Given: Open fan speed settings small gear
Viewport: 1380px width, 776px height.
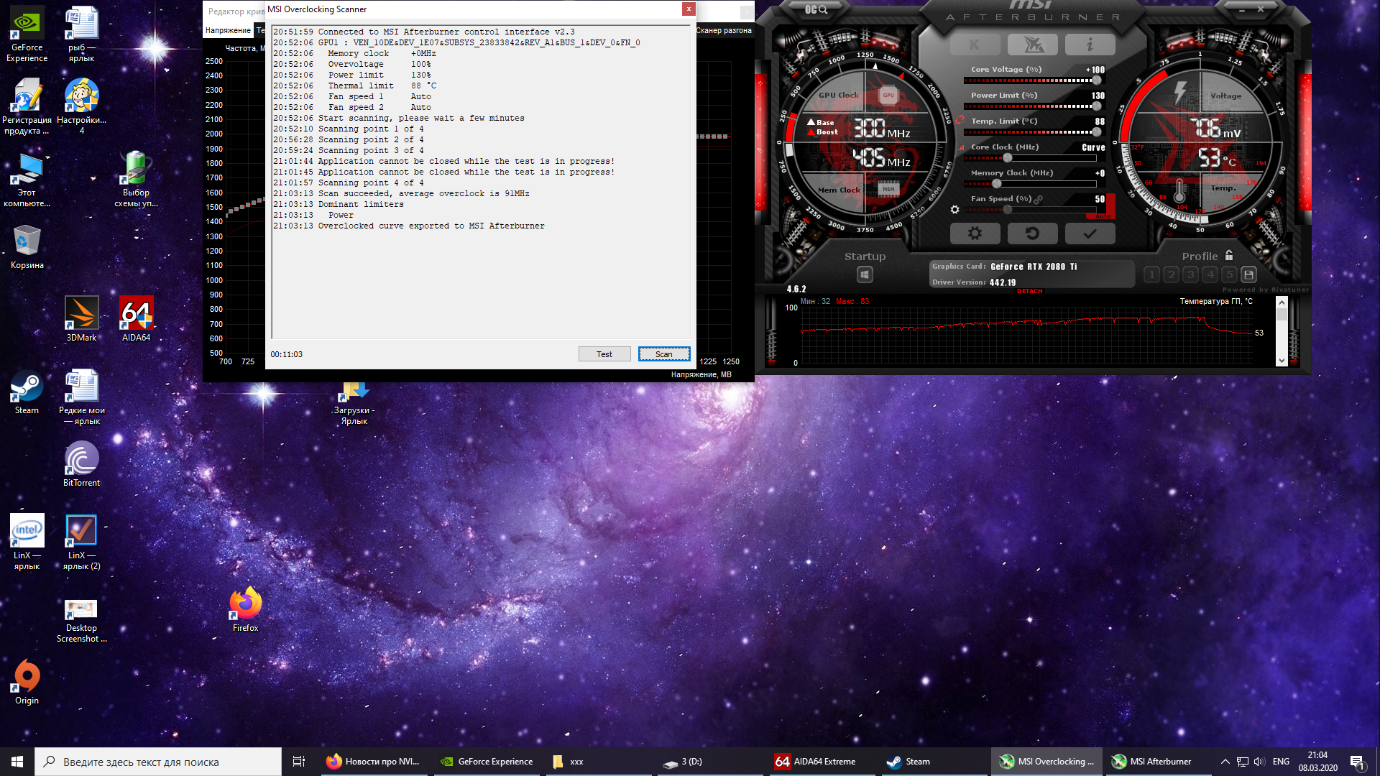Looking at the screenshot, I should [954, 210].
